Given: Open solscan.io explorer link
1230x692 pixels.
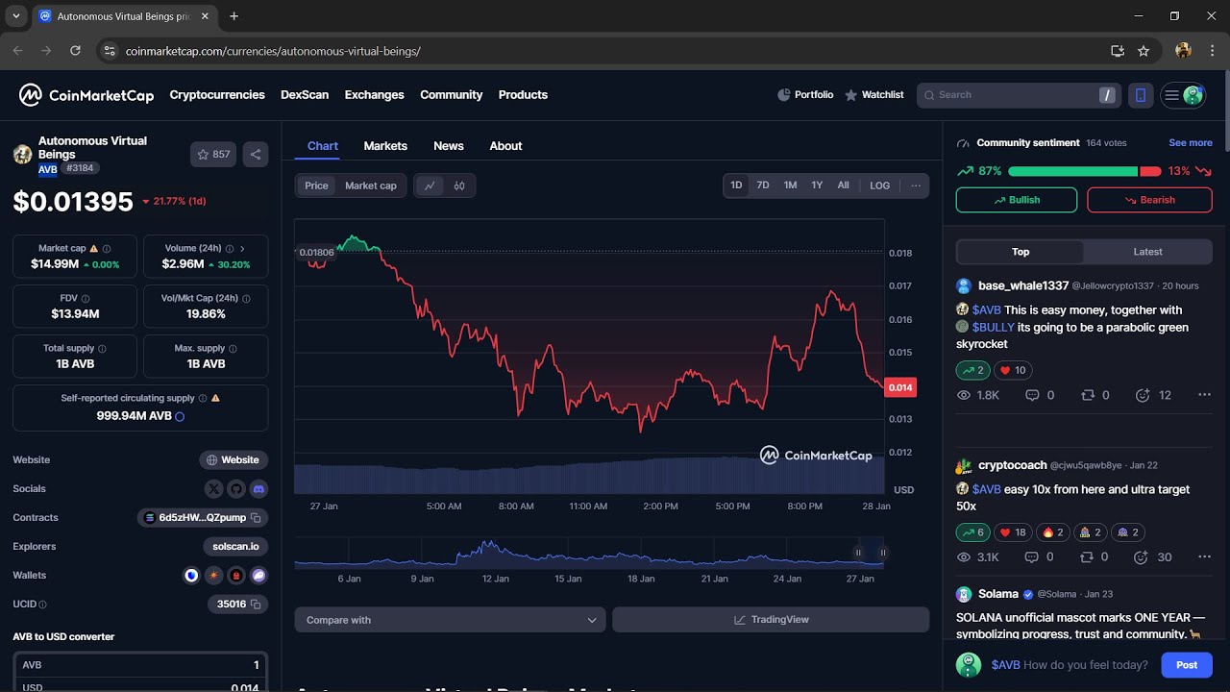Looking at the screenshot, I should tap(235, 547).
